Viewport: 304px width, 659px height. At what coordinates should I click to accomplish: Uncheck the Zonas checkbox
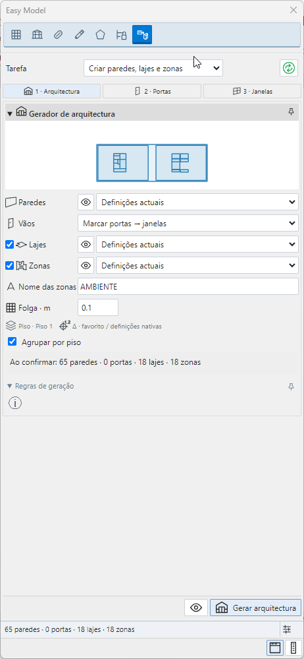tap(10, 266)
